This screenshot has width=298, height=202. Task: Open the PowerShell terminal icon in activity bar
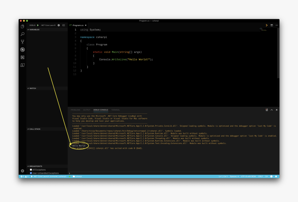coord(23,65)
